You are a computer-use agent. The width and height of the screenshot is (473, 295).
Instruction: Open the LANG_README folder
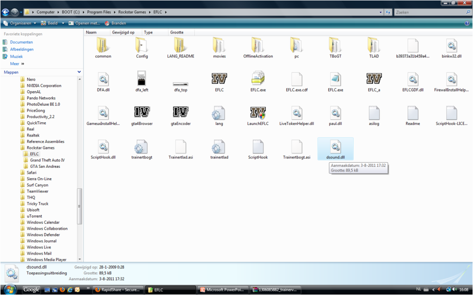(181, 48)
